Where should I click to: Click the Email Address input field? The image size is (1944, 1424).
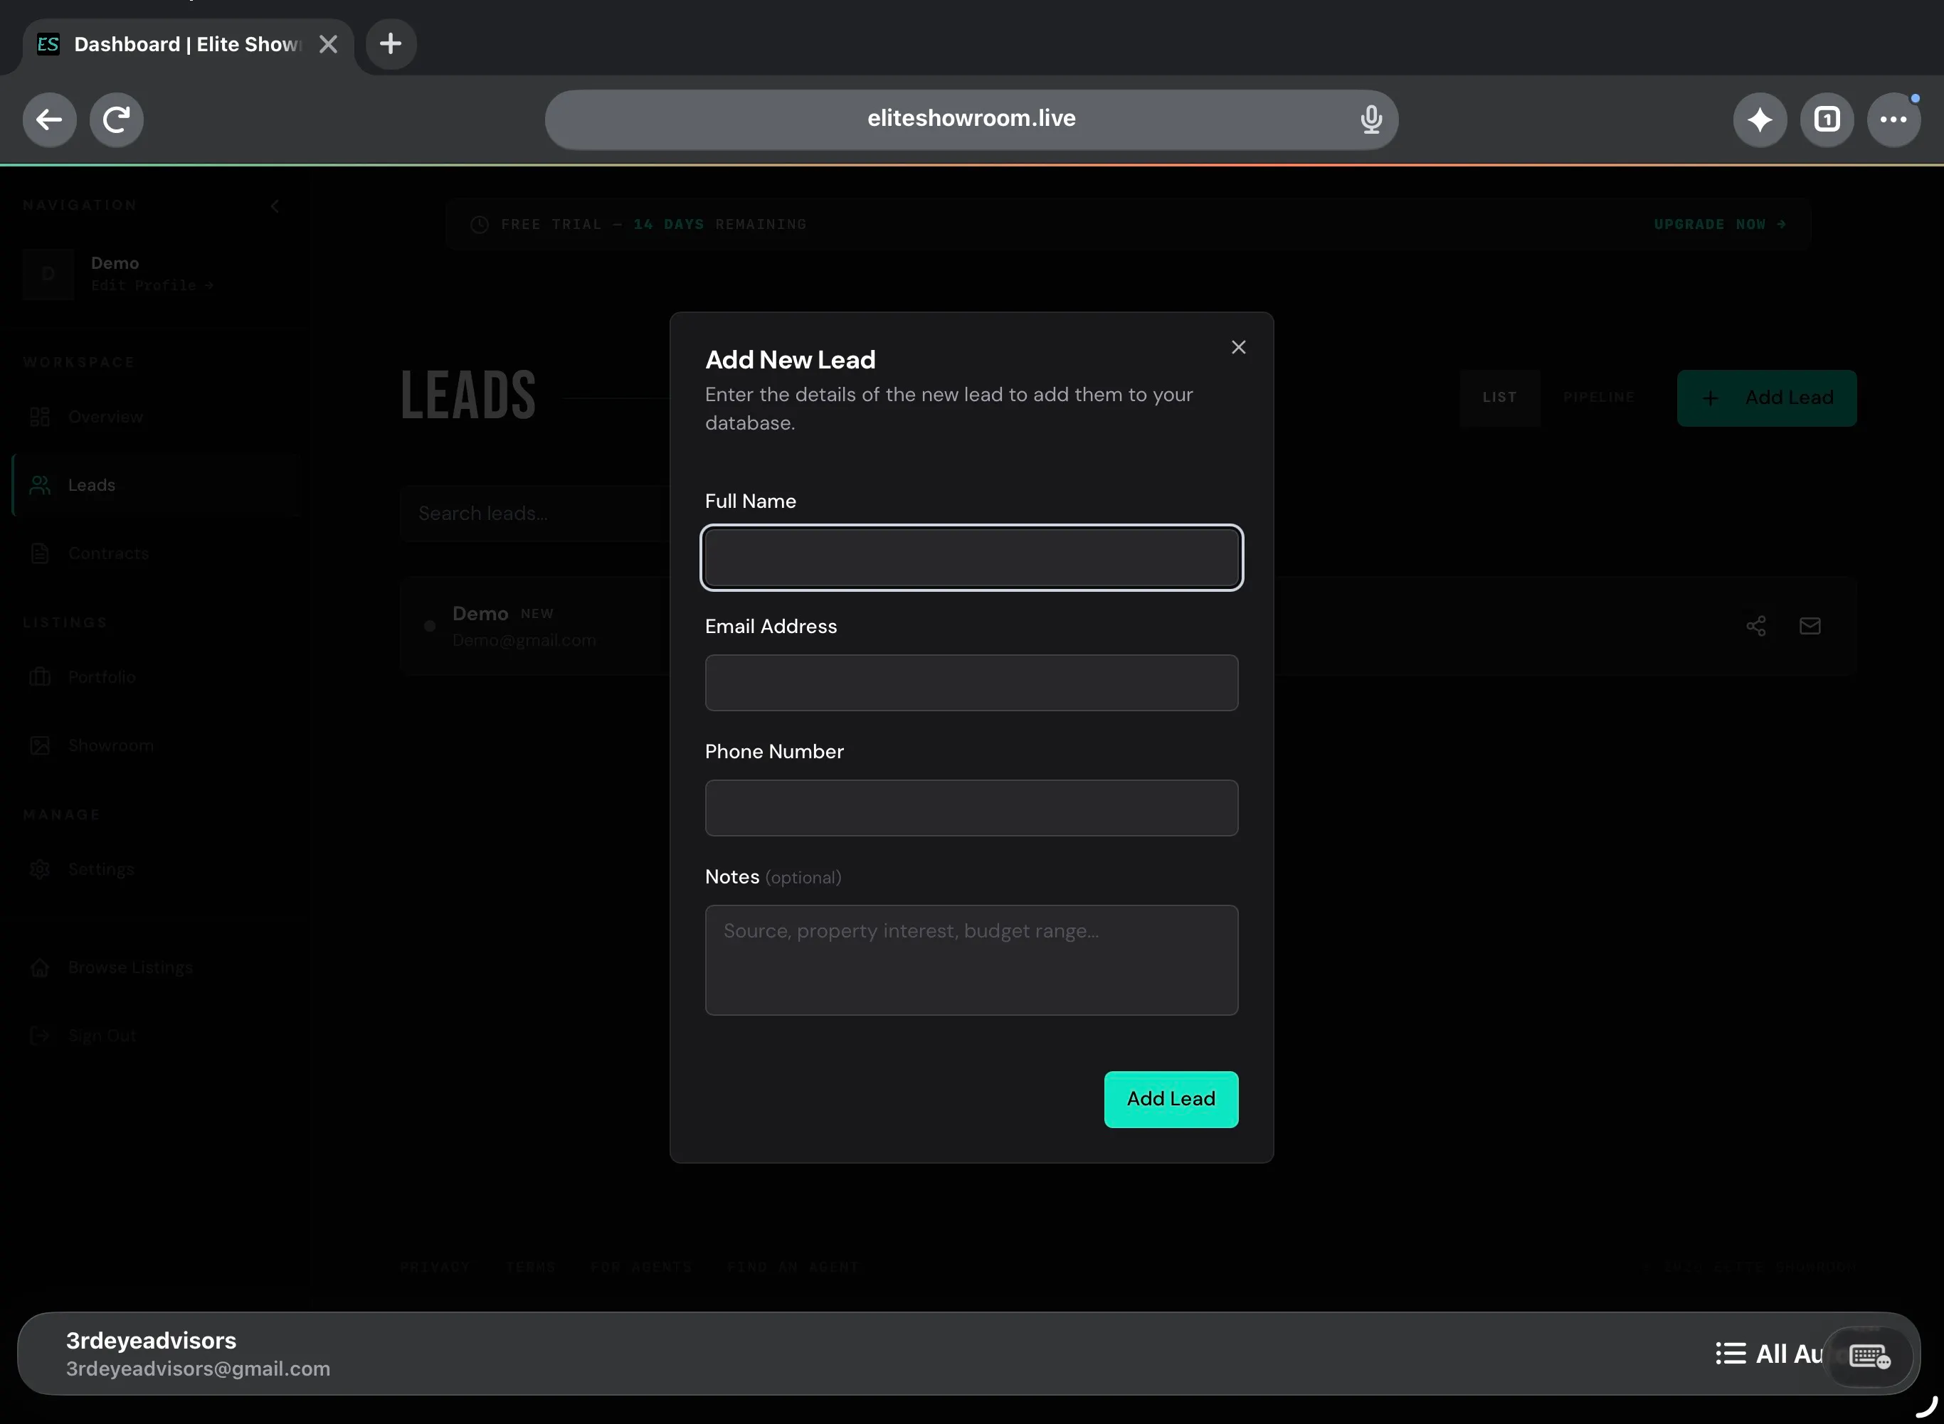click(x=971, y=683)
